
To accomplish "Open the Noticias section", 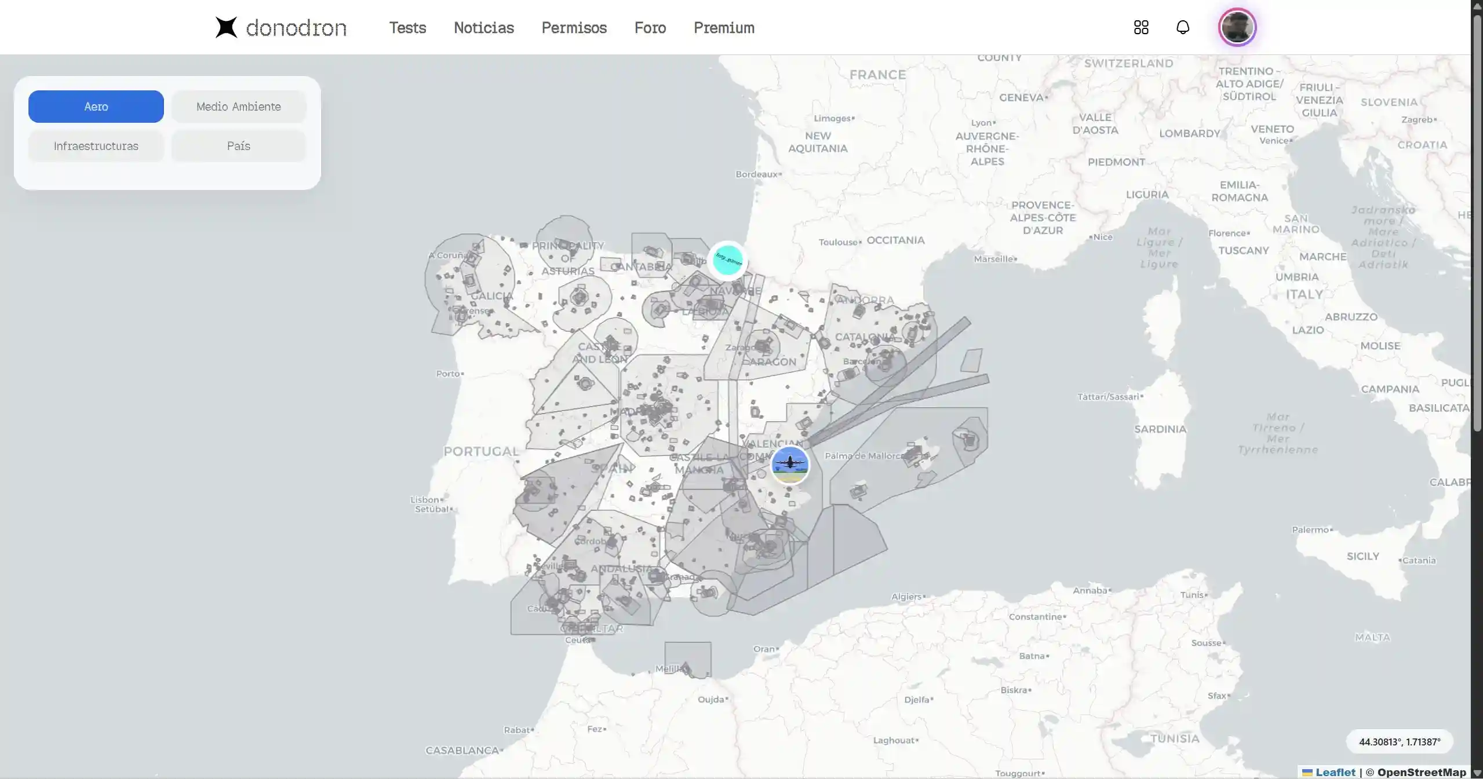I will click(x=483, y=27).
